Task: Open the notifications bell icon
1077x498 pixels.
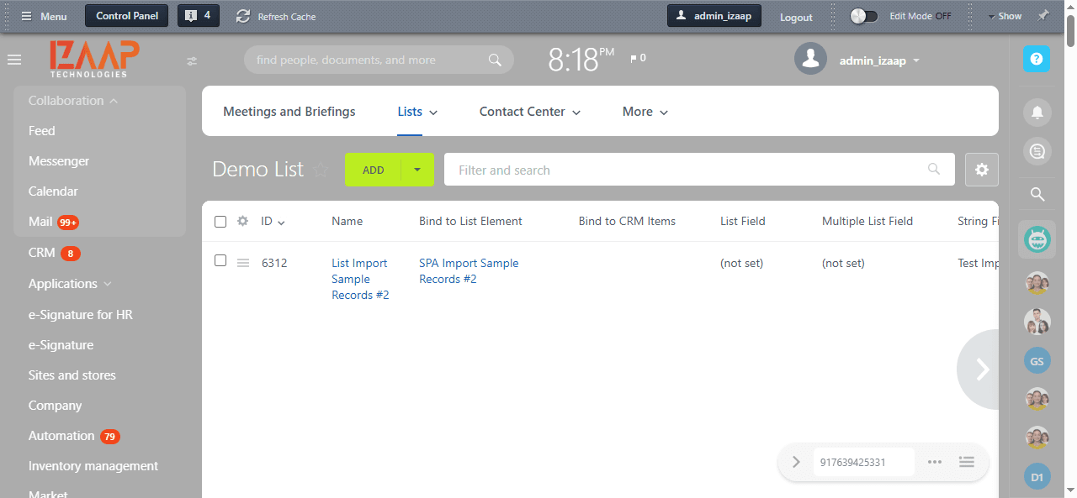Action: coord(1037,112)
